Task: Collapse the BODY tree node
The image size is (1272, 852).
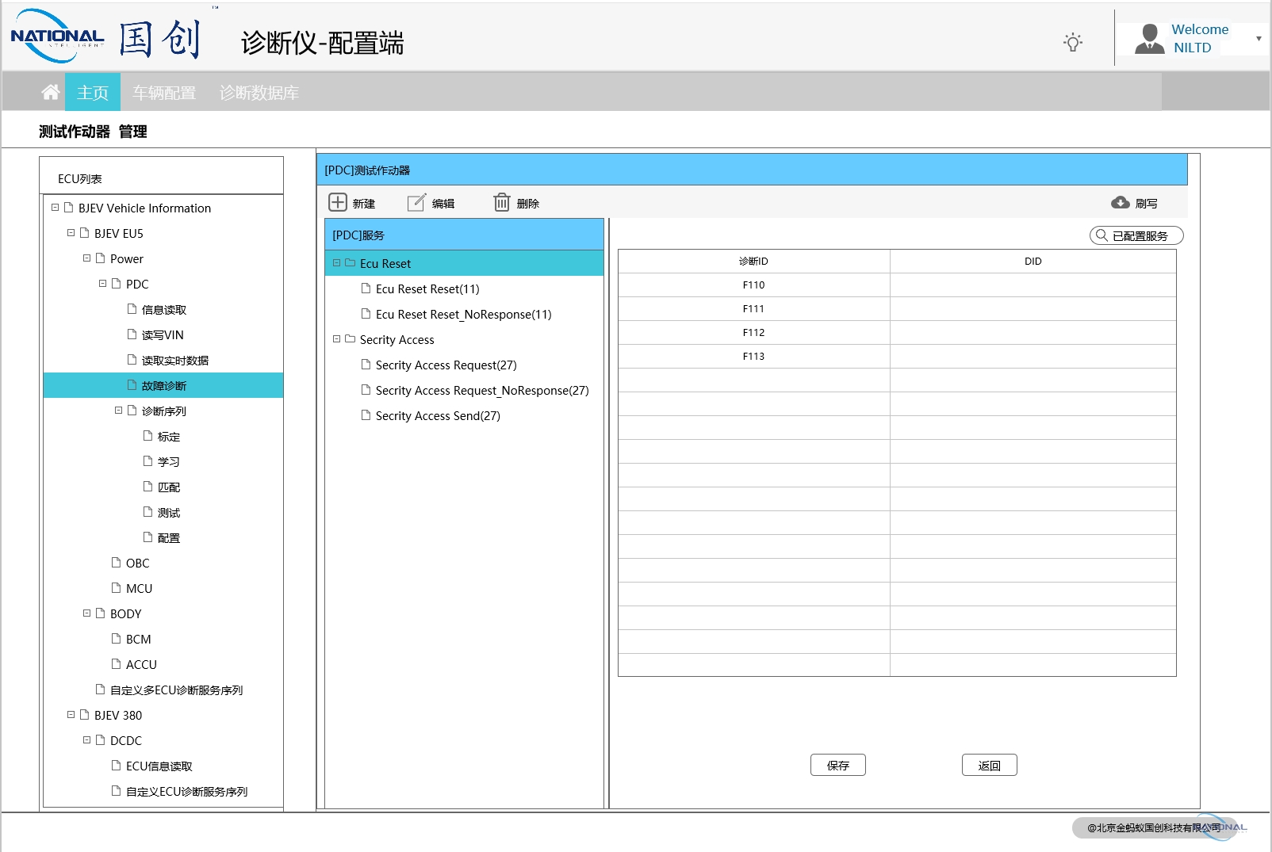Action: point(86,613)
